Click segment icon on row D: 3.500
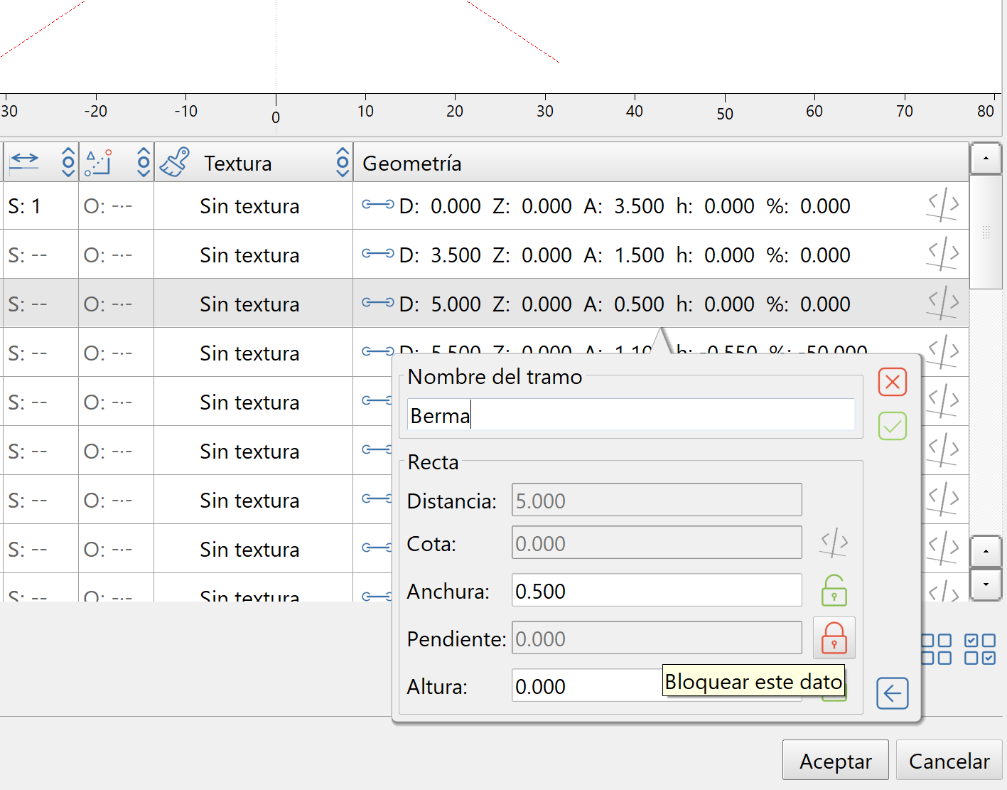Image resolution: width=1007 pixels, height=790 pixels. coord(377,253)
